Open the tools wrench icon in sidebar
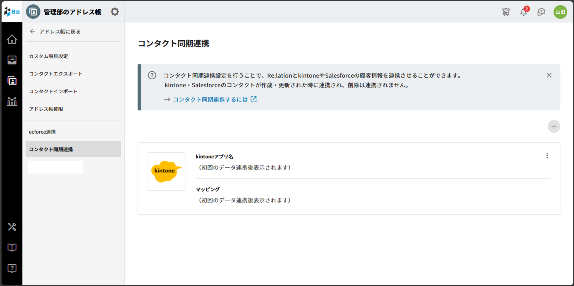574x286 pixels. tap(12, 227)
